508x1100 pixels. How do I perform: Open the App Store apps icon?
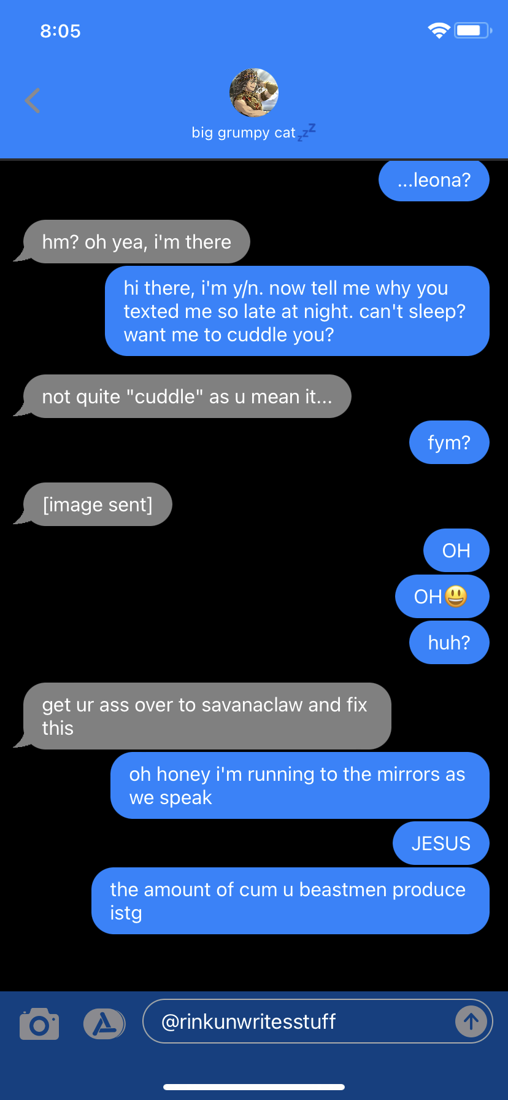pos(104,1023)
